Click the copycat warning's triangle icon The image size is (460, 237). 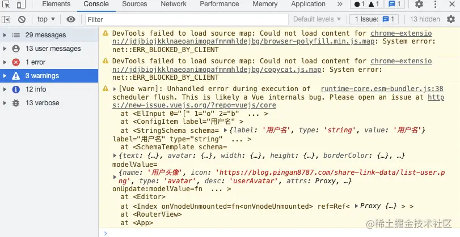[105, 61]
